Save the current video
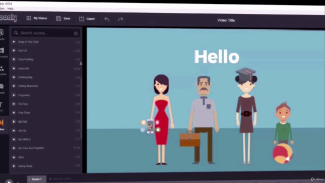This screenshot has height=183, width=325. (x=63, y=18)
